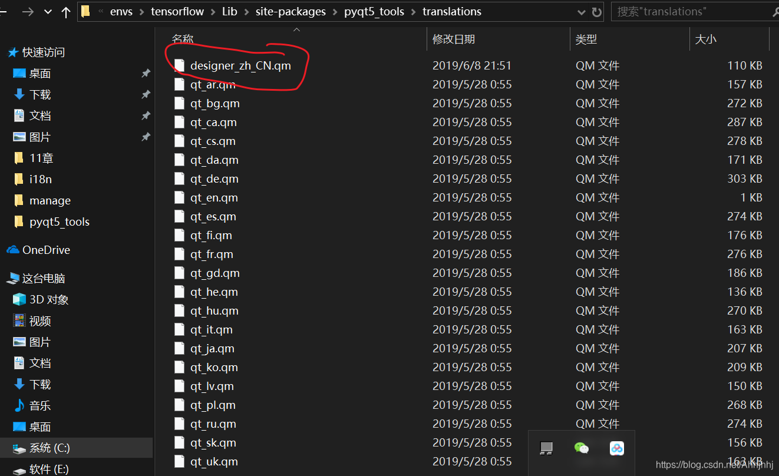Screen dimensions: 779x476
Task: Open pinned 文档 under quick access
Action: tap(40, 116)
